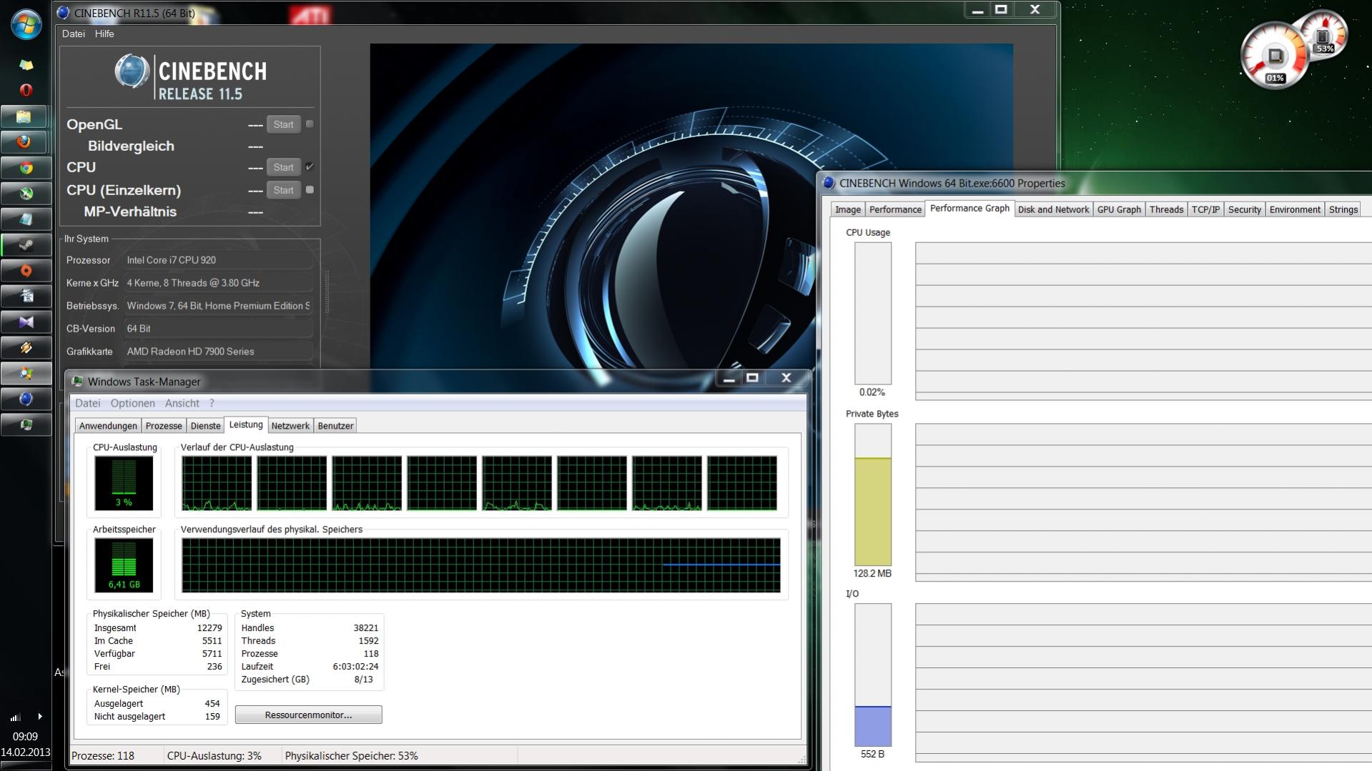The image size is (1372, 771).
Task: Switch to Anwendungen tab
Action: tap(108, 425)
